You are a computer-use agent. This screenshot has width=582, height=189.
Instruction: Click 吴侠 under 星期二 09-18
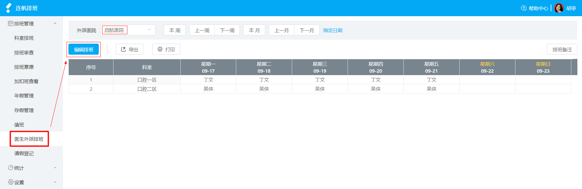264,89
